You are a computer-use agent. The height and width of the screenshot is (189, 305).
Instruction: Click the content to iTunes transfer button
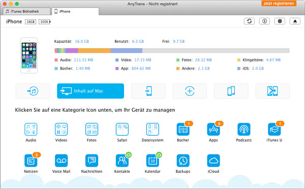point(33,91)
